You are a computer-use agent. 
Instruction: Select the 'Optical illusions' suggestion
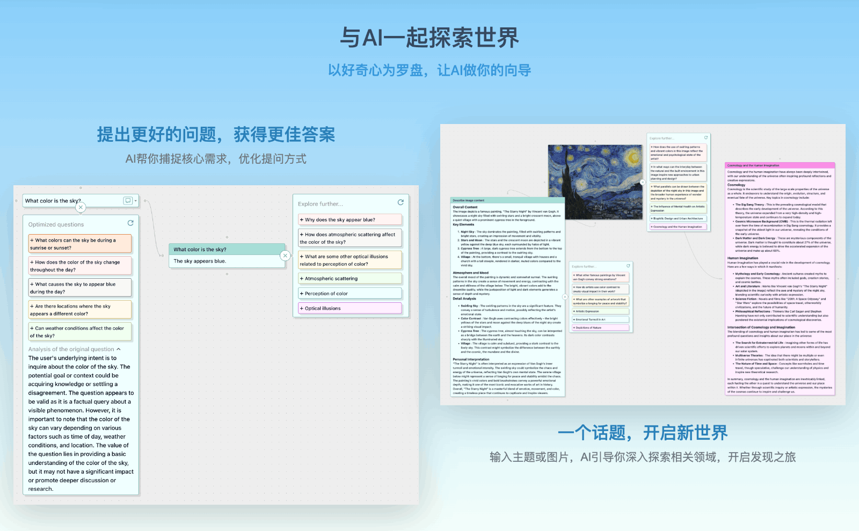pos(350,308)
